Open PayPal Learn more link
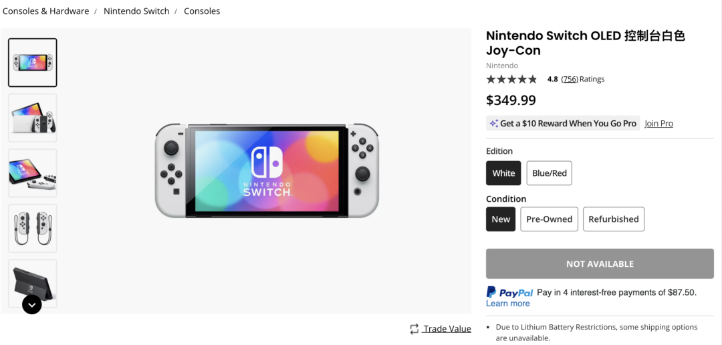722x345 pixels. coord(507,304)
